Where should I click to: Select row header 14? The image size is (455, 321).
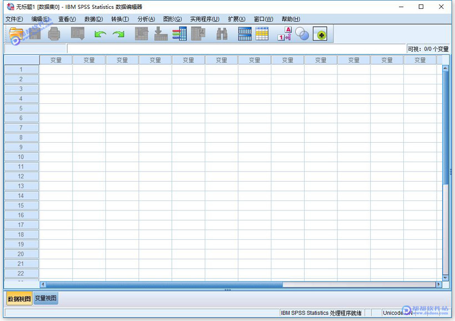22,196
